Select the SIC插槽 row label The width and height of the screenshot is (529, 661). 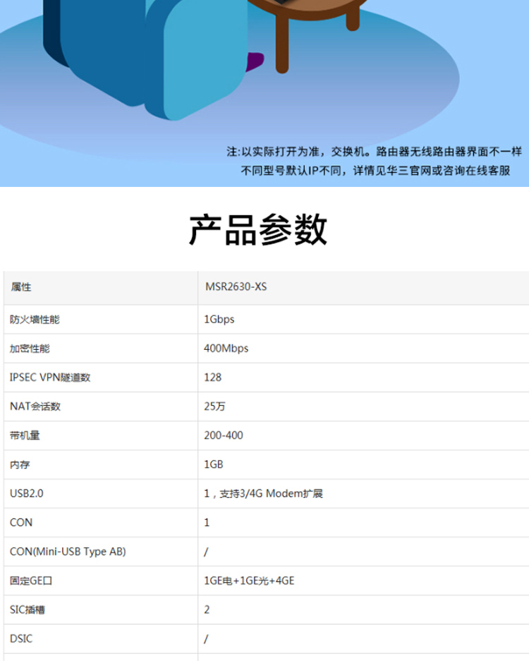coord(28,610)
